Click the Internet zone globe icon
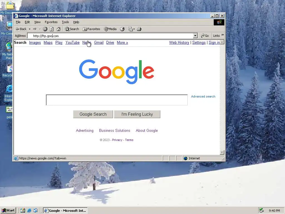285x214 pixels. 185,158
